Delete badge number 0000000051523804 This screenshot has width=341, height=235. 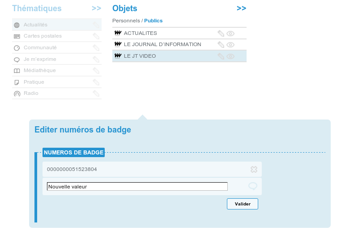point(254,169)
